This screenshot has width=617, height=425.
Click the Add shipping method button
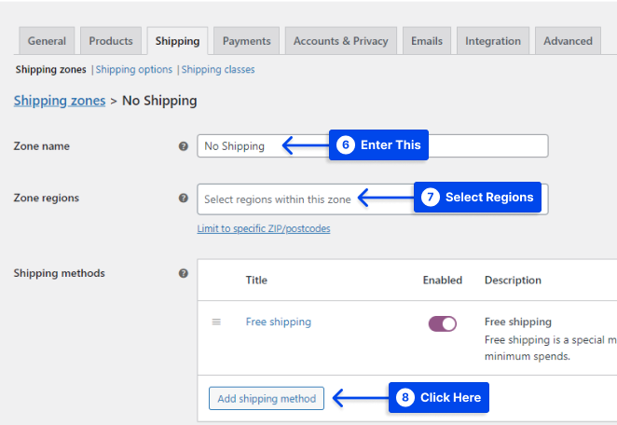[267, 398]
